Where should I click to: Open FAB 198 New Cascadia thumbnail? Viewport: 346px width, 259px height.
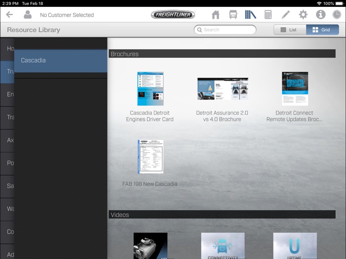point(150,157)
